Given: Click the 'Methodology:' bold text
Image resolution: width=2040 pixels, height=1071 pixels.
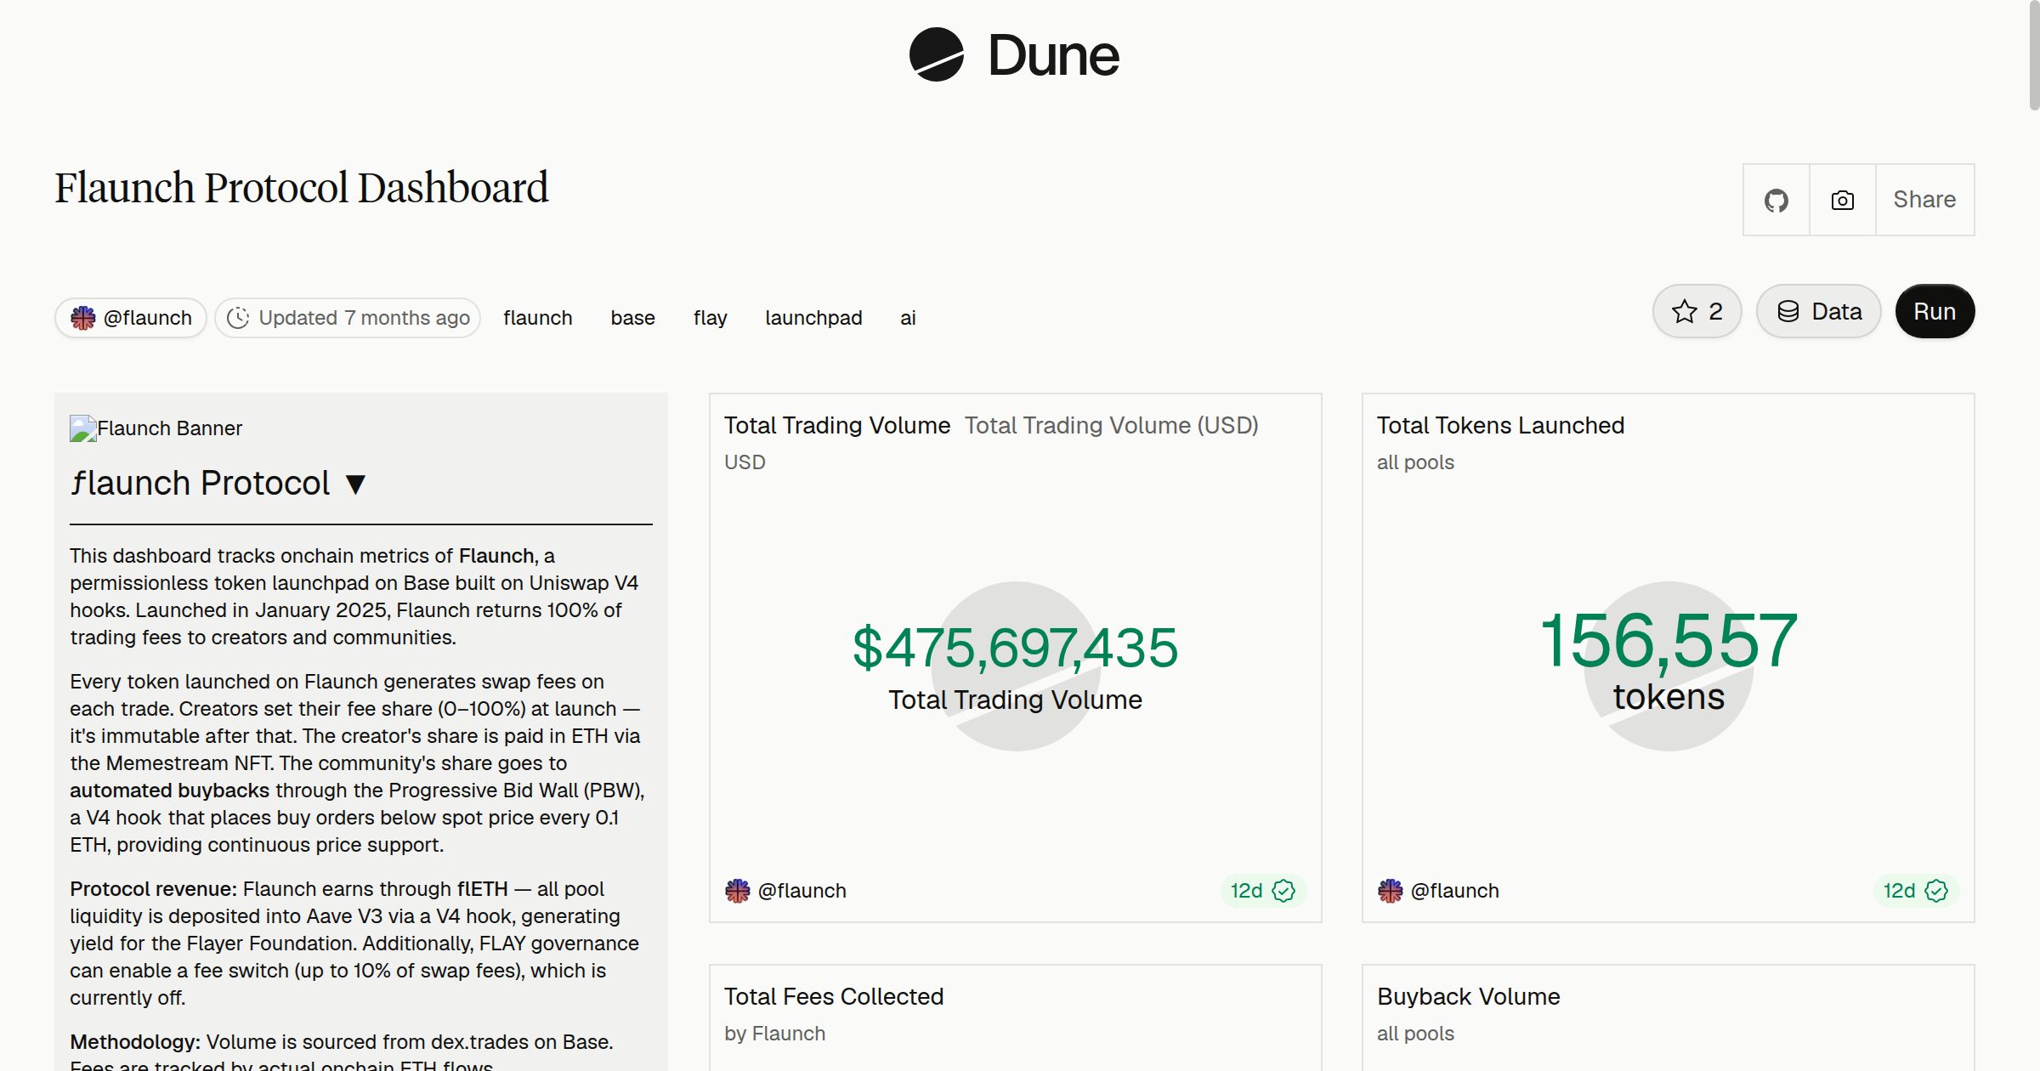Looking at the screenshot, I should click(x=135, y=1042).
